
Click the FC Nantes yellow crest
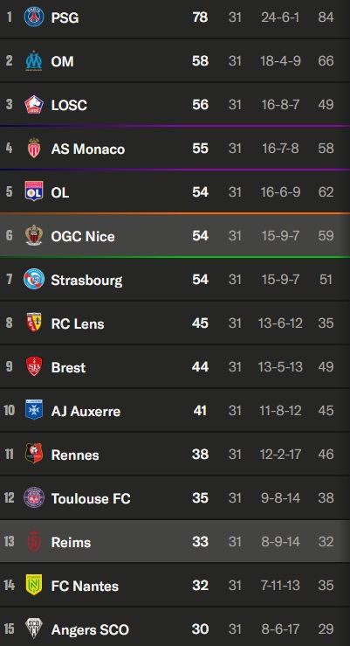[34, 585]
